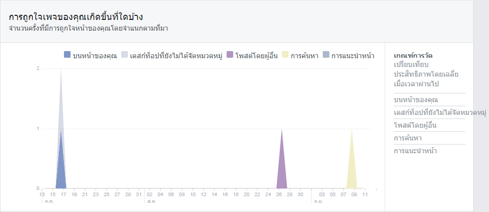Toggle บนหน้าของคุณ series via legend label

(x=95, y=56)
